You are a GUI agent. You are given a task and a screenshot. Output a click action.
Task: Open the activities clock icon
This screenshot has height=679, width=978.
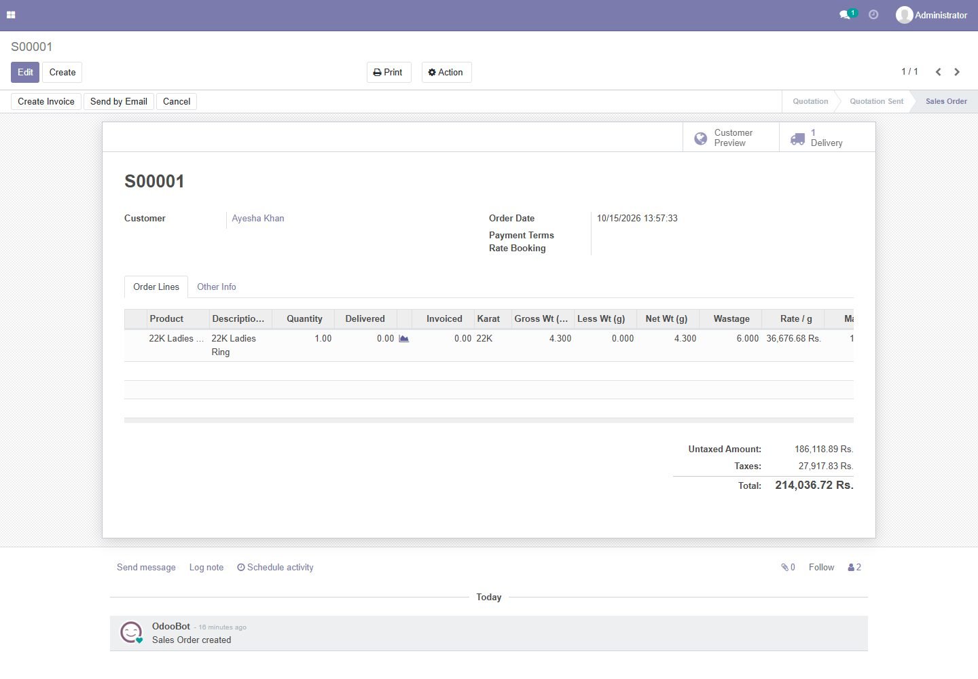coord(873,14)
